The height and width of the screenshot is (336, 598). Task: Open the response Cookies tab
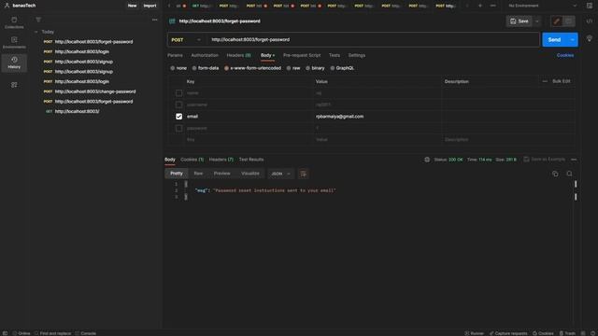pyautogui.click(x=192, y=160)
